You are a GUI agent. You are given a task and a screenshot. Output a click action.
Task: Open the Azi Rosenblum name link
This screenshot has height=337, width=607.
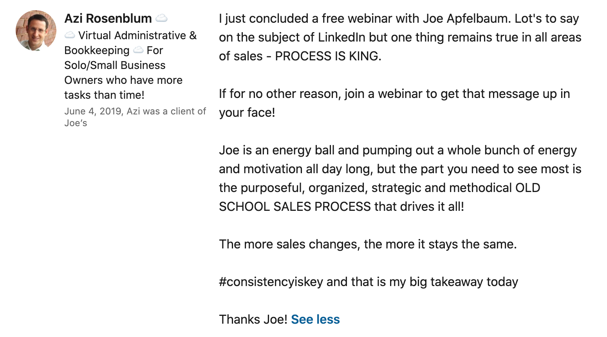point(108,18)
